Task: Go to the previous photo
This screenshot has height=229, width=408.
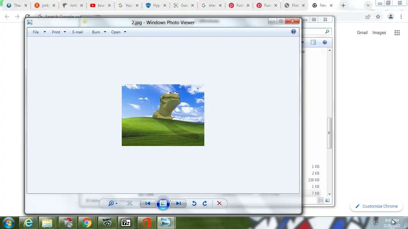Action: [148, 204]
